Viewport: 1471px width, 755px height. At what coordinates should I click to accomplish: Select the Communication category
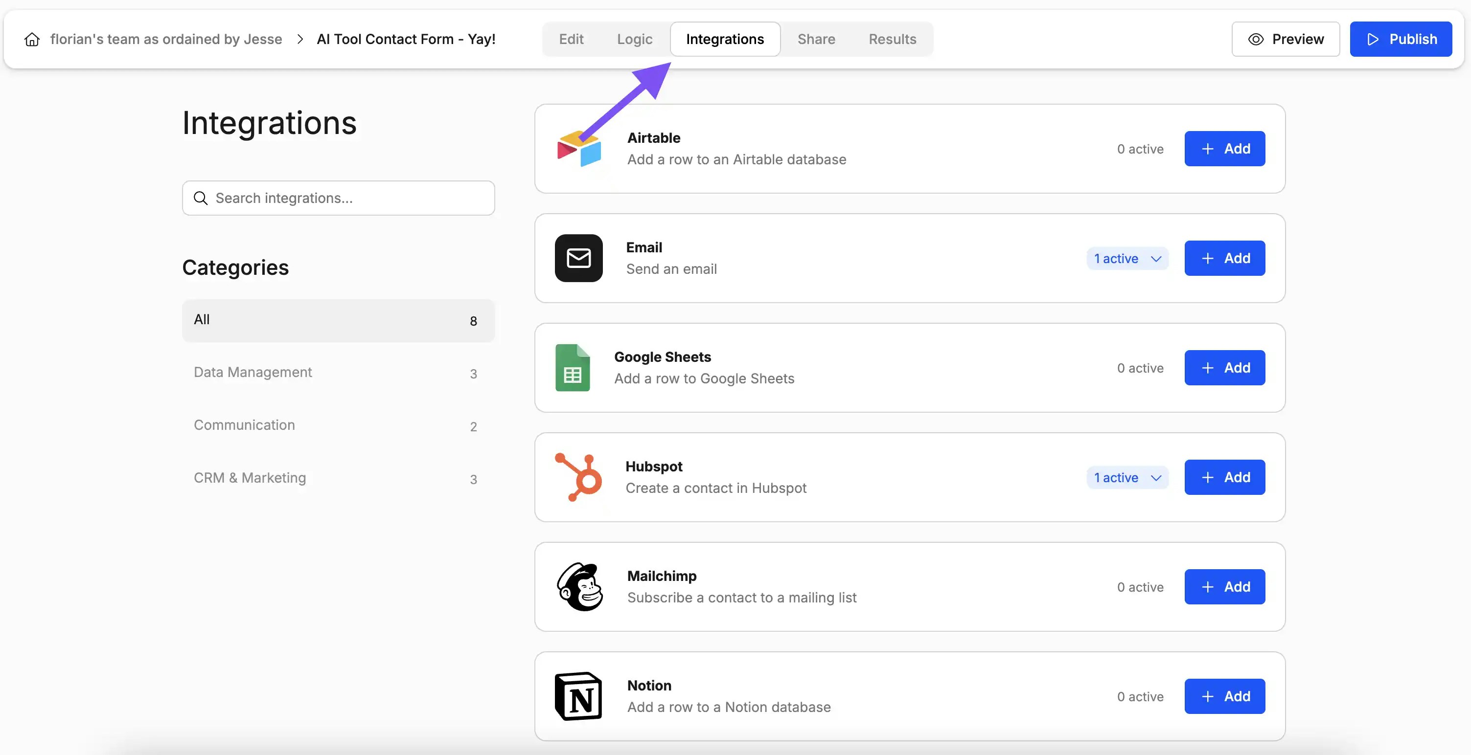click(x=244, y=425)
